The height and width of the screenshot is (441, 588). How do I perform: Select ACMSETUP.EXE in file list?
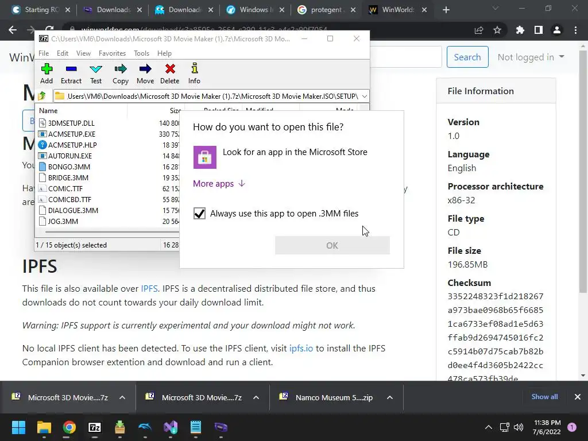pyautogui.click(x=71, y=134)
